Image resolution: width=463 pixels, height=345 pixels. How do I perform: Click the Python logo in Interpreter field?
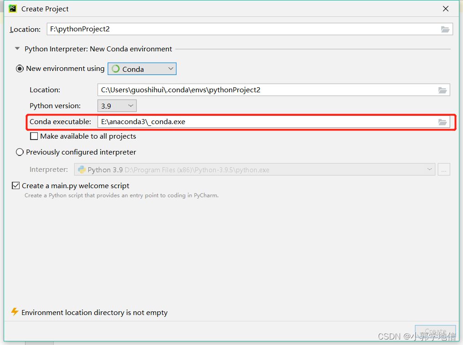[x=82, y=170]
